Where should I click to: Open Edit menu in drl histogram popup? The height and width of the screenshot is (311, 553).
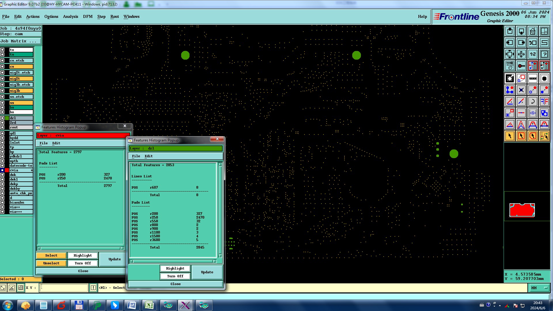point(149,156)
